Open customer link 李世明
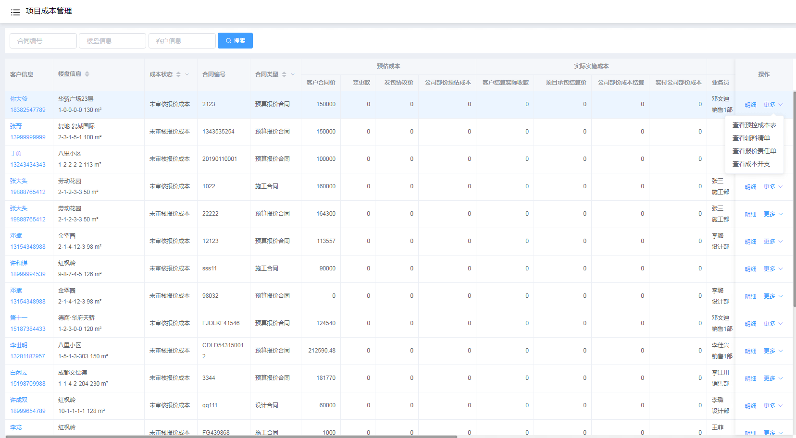This screenshot has height=438, width=796. tap(19, 345)
